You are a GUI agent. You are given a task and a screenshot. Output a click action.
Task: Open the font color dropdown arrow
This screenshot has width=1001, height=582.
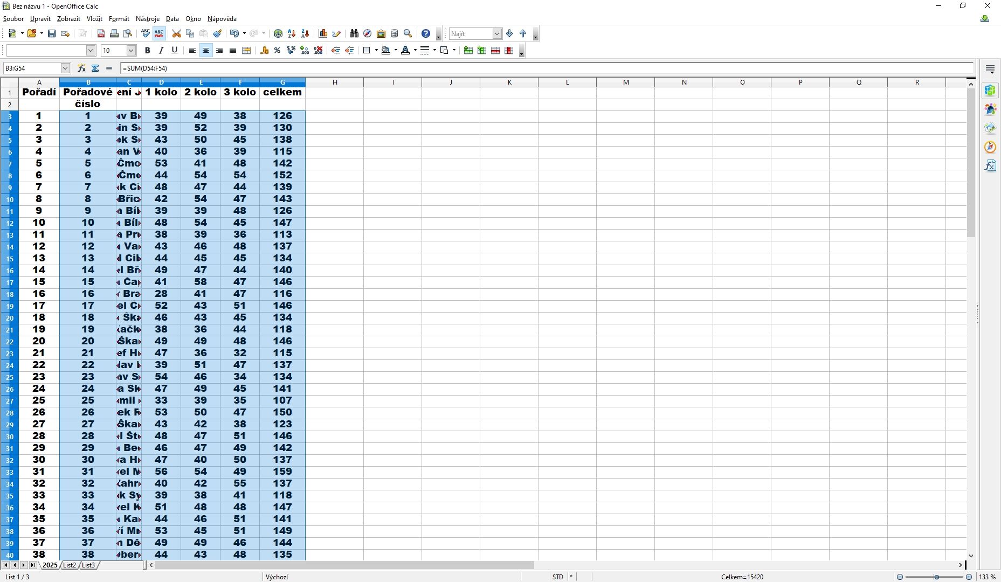(415, 50)
